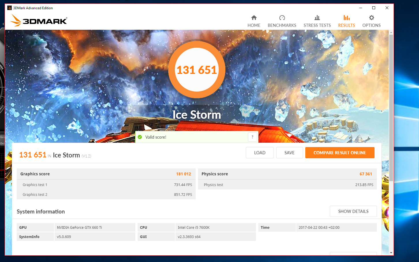419x262 pixels.
Task: Click the scrollbar down arrow
Action: [x=391, y=253]
